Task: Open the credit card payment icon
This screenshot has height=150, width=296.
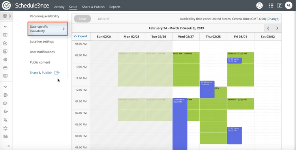Action: coord(5,68)
